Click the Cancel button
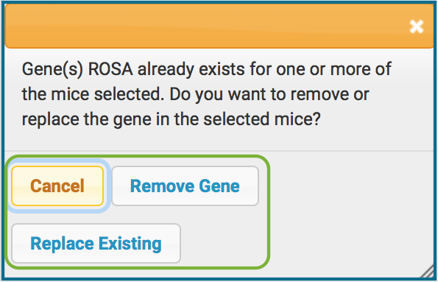Image resolution: width=438 pixels, height=282 pixels. (x=57, y=186)
